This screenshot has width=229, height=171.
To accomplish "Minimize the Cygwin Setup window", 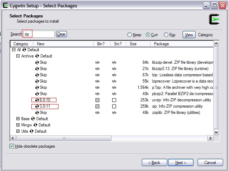I will pos(206,6).
